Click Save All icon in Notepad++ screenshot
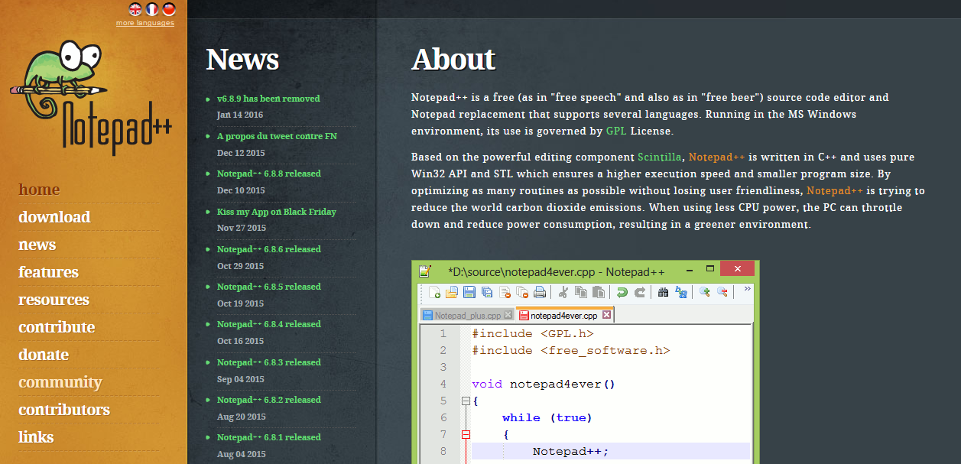Image resolution: width=961 pixels, height=464 pixels. [x=487, y=292]
